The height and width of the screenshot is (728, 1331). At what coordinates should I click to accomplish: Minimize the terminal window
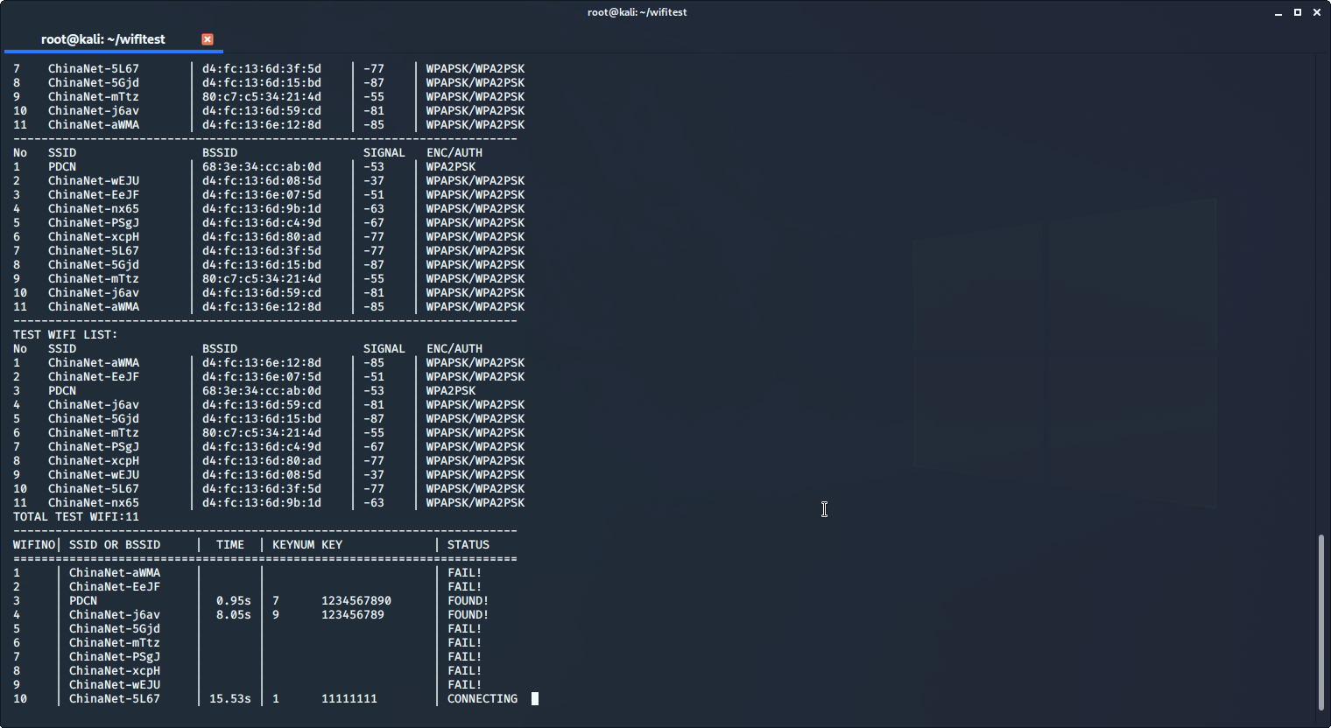click(1279, 12)
